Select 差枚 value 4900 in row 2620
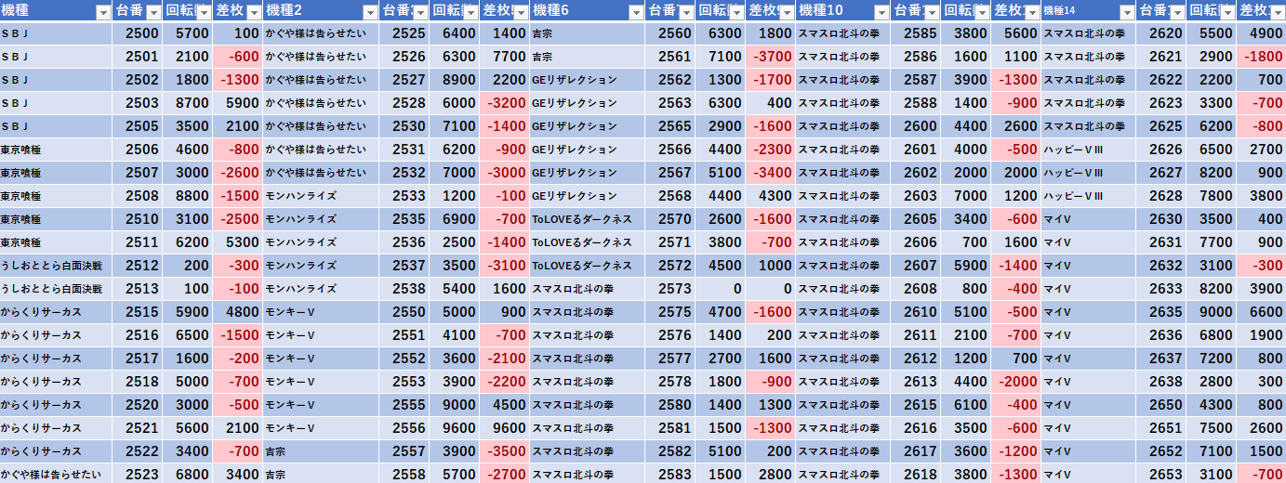This screenshot has height=483, width=1286. tap(1262, 33)
